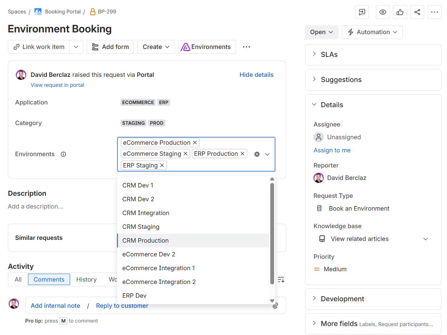The image size is (447, 335).
Task: Select CRM Dev 1 option
Action: click(193, 185)
